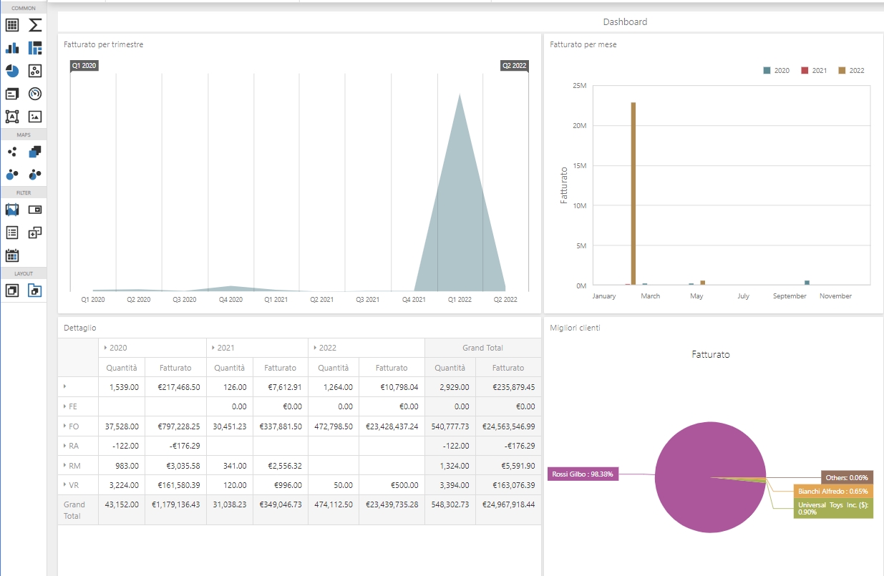Insert a Chart item from toolbox
The image size is (884, 576).
(x=12, y=49)
